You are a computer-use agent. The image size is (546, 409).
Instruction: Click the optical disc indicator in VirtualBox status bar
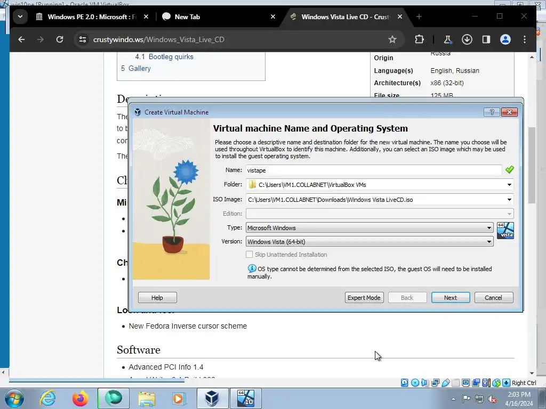click(x=415, y=383)
